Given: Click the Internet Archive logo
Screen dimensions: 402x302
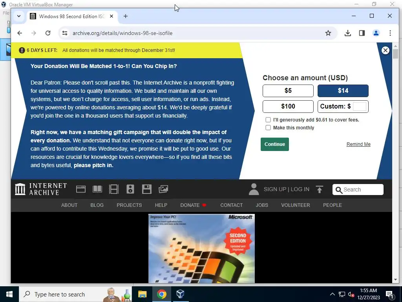Looking at the screenshot, I should tap(41, 189).
